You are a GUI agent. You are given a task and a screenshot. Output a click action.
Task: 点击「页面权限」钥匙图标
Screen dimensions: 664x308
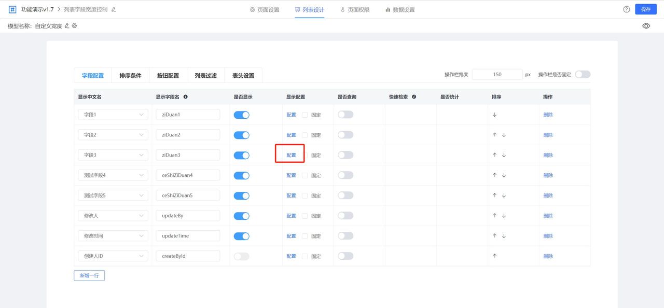[343, 9]
